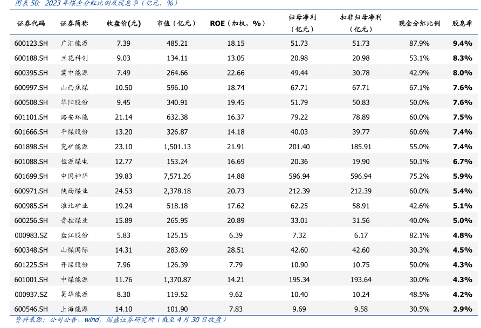Click the stock code 601898.SH
Screen dimensions: 481x328
click(x=31, y=146)
